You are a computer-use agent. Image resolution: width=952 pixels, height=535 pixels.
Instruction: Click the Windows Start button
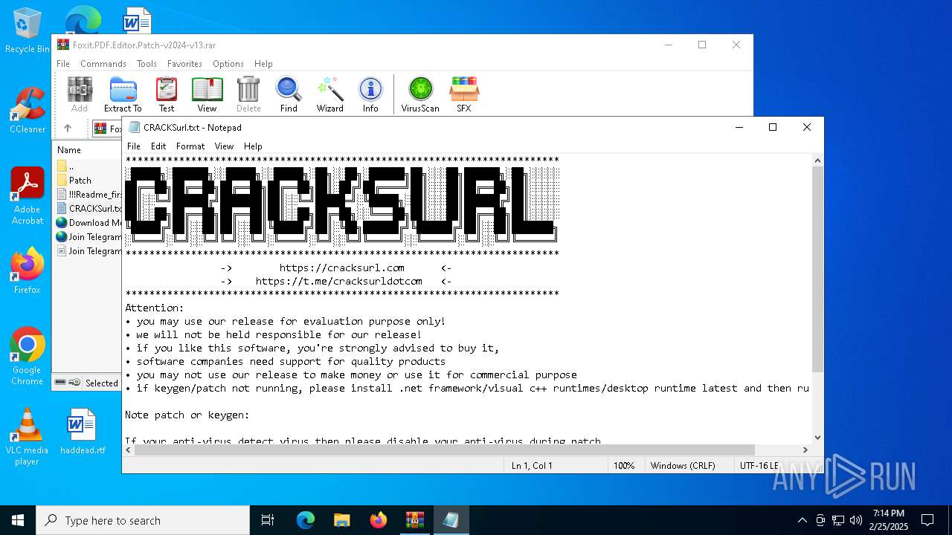point(18,520)
